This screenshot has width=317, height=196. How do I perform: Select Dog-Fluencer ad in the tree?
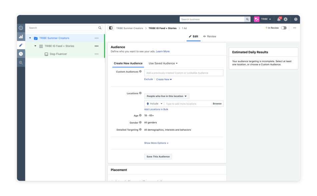[58, 54]
